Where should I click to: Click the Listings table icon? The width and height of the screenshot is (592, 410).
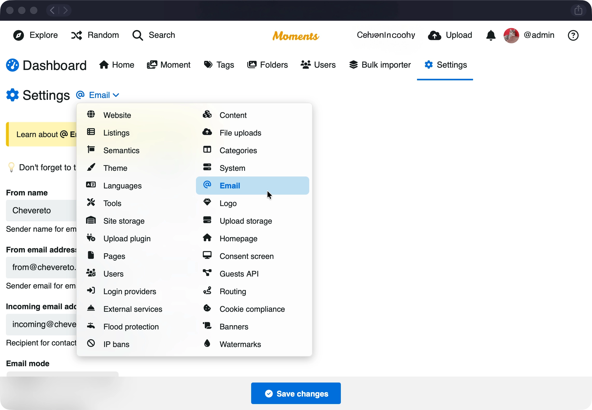tap(91, 132)
